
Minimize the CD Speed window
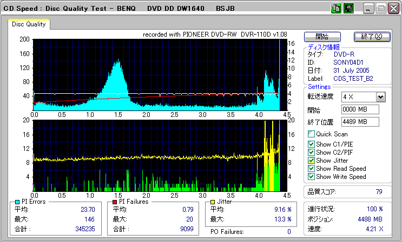tap(368, 9)
